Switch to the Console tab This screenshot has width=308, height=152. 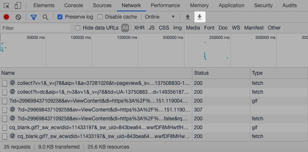click(x=74, y=5)
